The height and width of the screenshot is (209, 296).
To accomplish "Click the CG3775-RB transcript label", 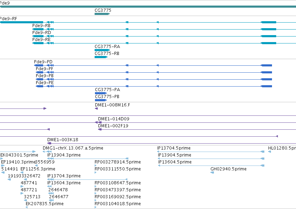I will pyautogui.click(x=107, y=54).
